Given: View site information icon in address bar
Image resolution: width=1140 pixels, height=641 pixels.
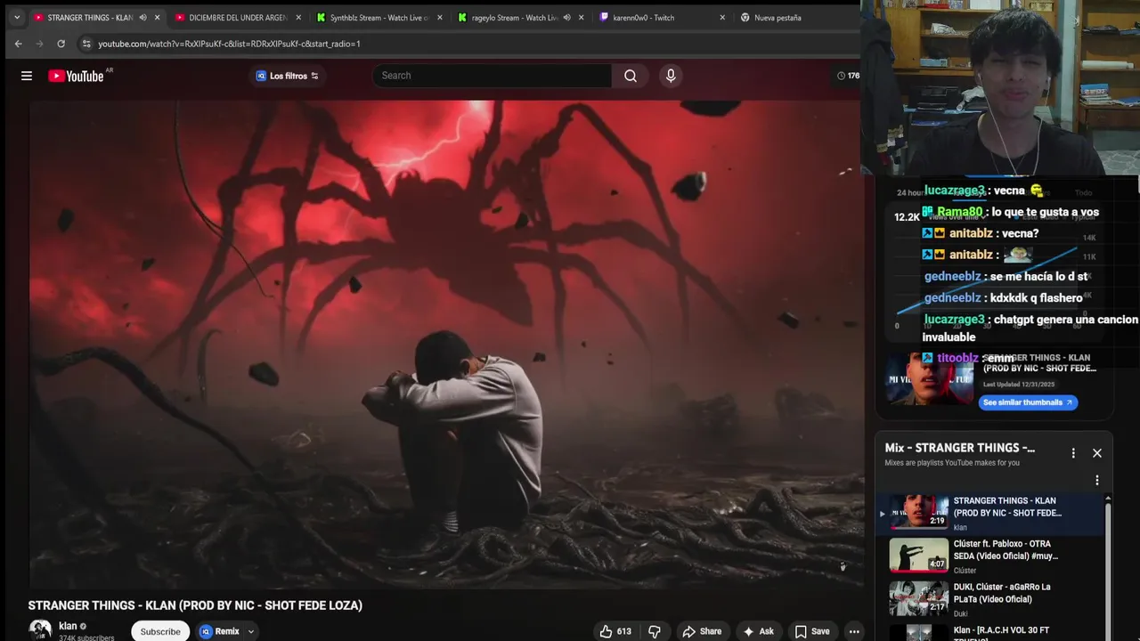Looking at the screenshot, I should (x=86, y=44).
